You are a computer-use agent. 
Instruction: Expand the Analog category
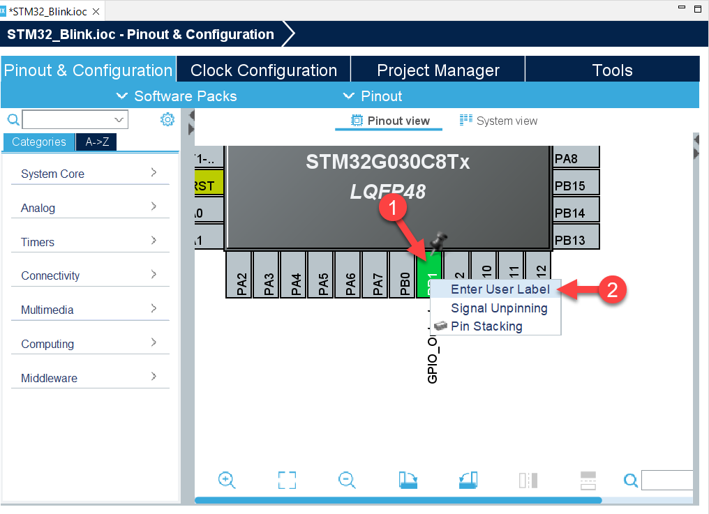coord(90,208)
